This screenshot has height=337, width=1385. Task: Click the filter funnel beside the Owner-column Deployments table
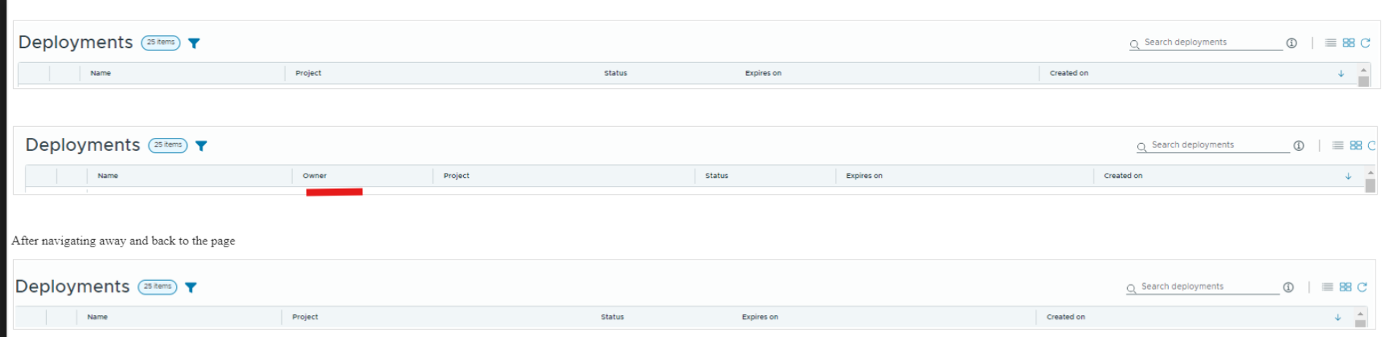202,146
